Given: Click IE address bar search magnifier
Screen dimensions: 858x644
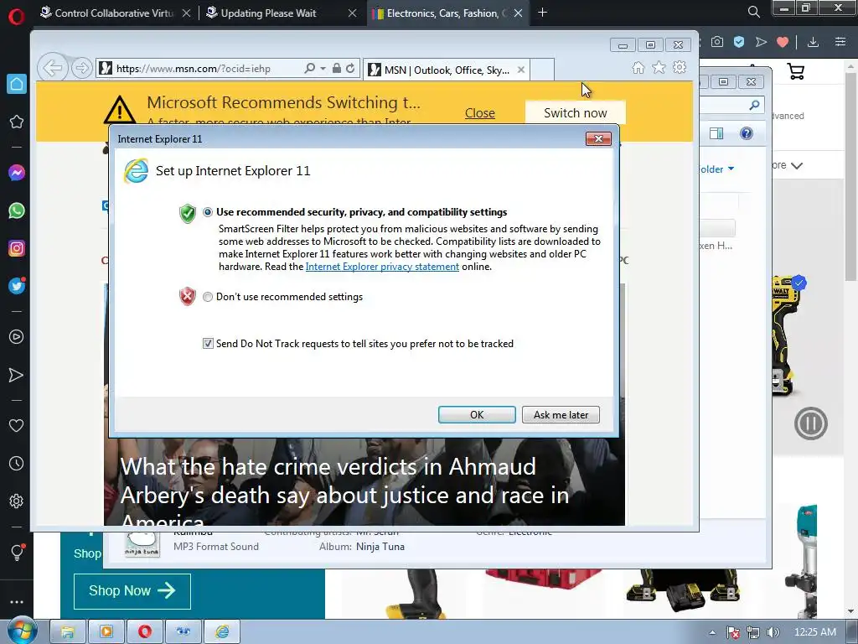Looking at the screenshot, I should pos(310,69).
